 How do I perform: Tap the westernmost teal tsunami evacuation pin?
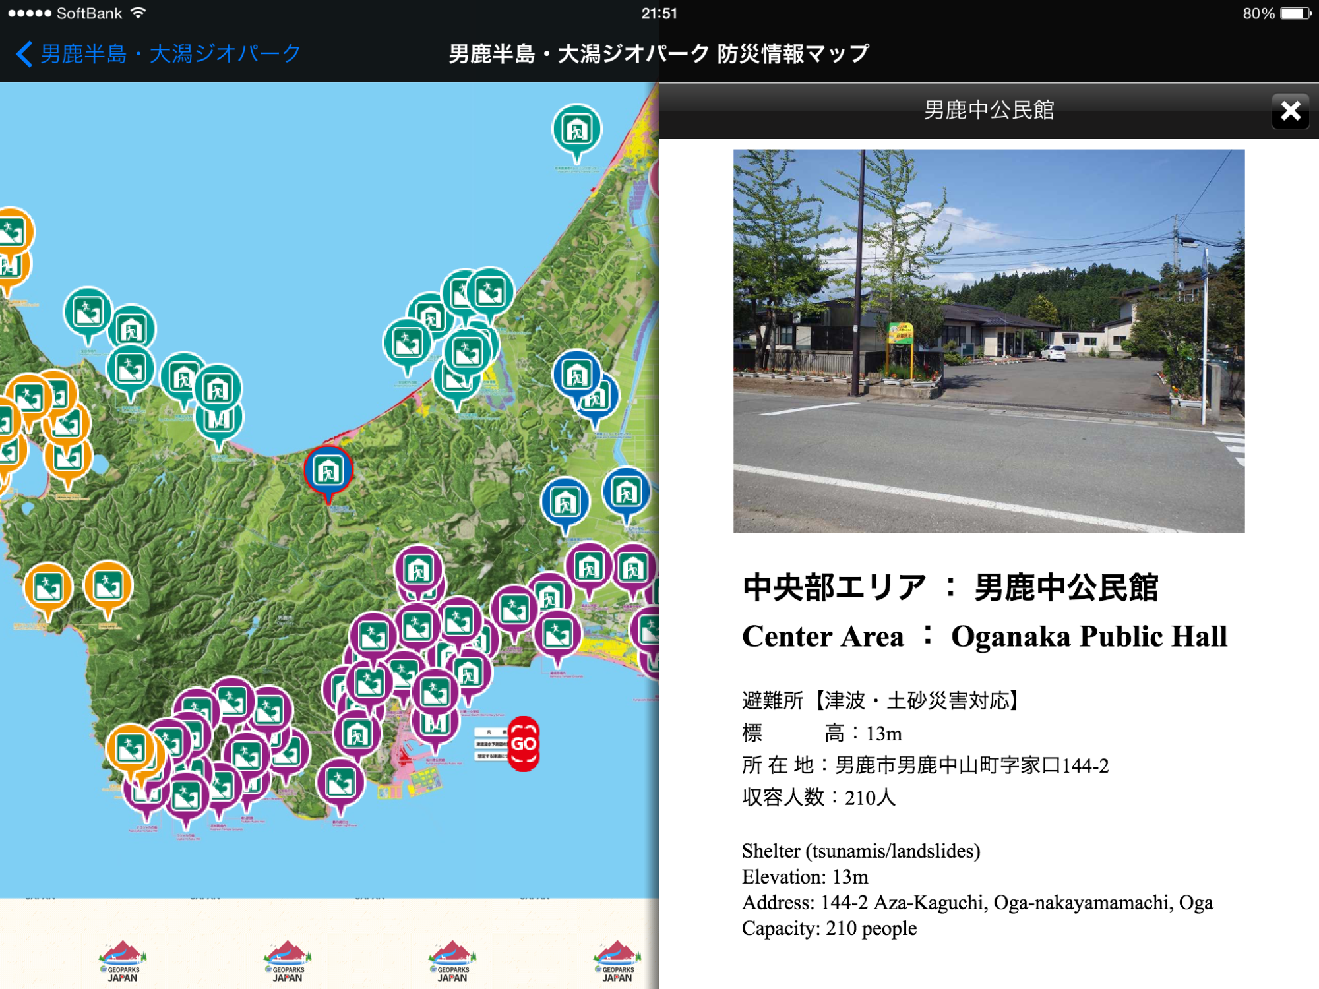(x=88, y=311)
